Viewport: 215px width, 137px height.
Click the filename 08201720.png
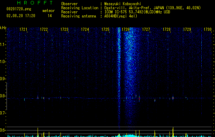coord(19,9)
